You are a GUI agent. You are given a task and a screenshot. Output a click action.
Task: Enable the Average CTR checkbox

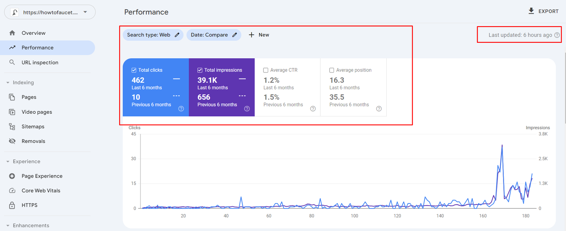click(x=266, y=70)
